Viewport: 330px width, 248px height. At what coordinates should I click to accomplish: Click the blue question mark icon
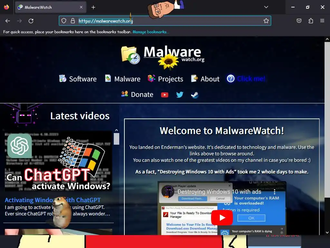tap(231, 79)
